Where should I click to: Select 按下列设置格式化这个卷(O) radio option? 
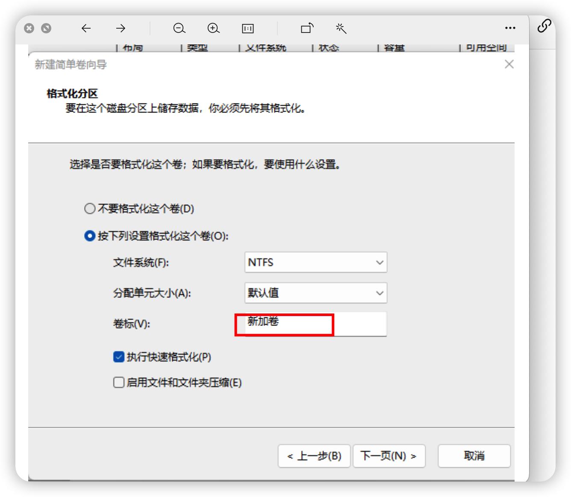(156, 236)
